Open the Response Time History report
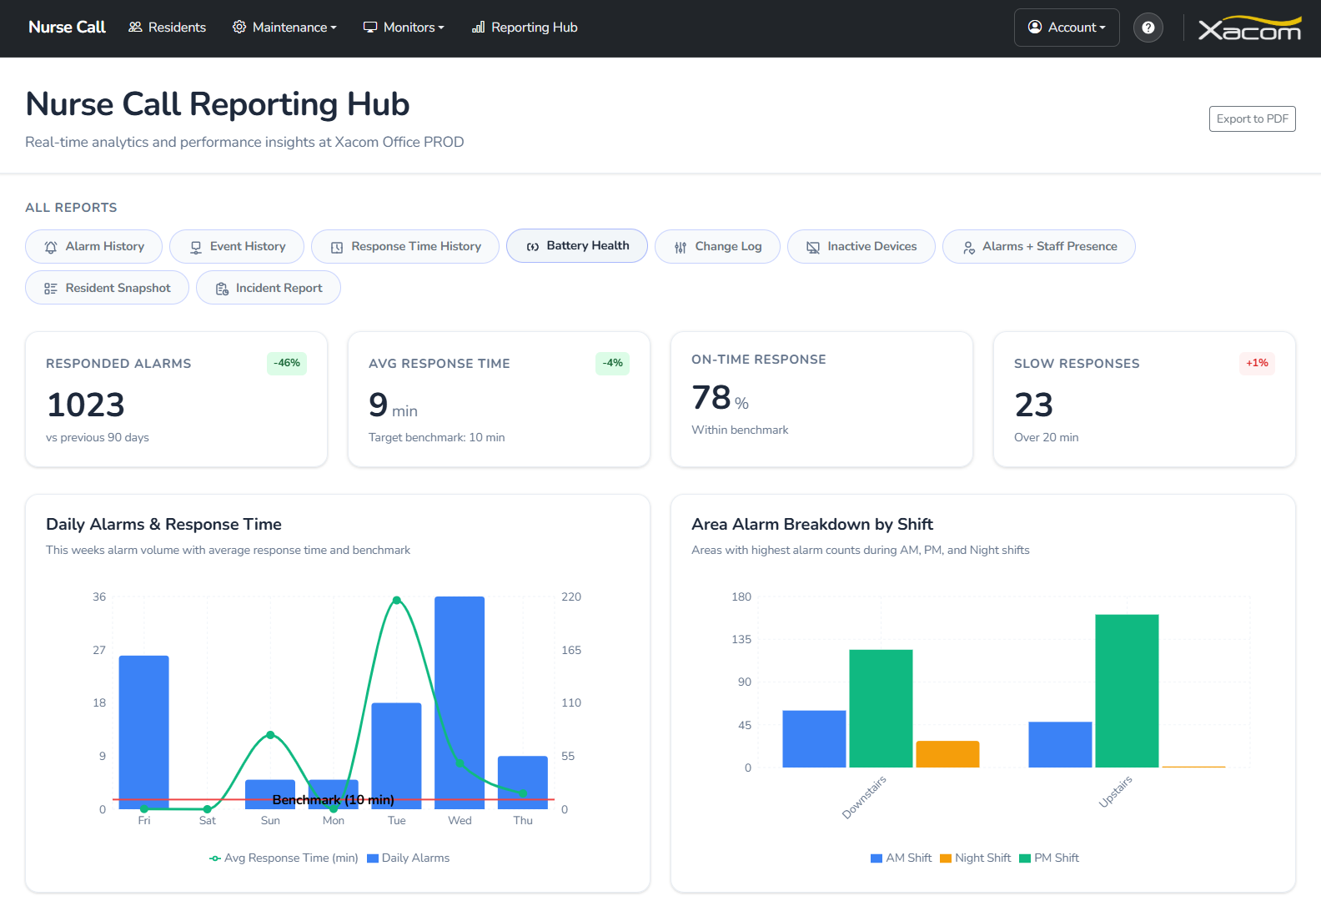The image size is (1321, 906). (x=405, y=247)
